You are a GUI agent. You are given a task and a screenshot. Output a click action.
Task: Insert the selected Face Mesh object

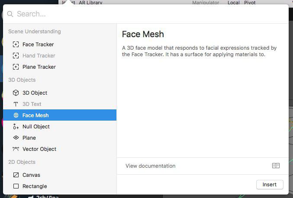click(x=270, y=185)
